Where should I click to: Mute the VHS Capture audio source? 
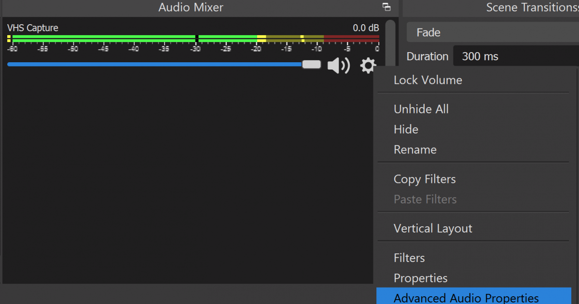click(x=339, y=65)
